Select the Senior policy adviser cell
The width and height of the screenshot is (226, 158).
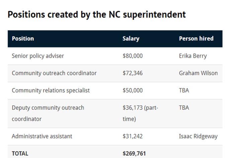click(38, 56)
